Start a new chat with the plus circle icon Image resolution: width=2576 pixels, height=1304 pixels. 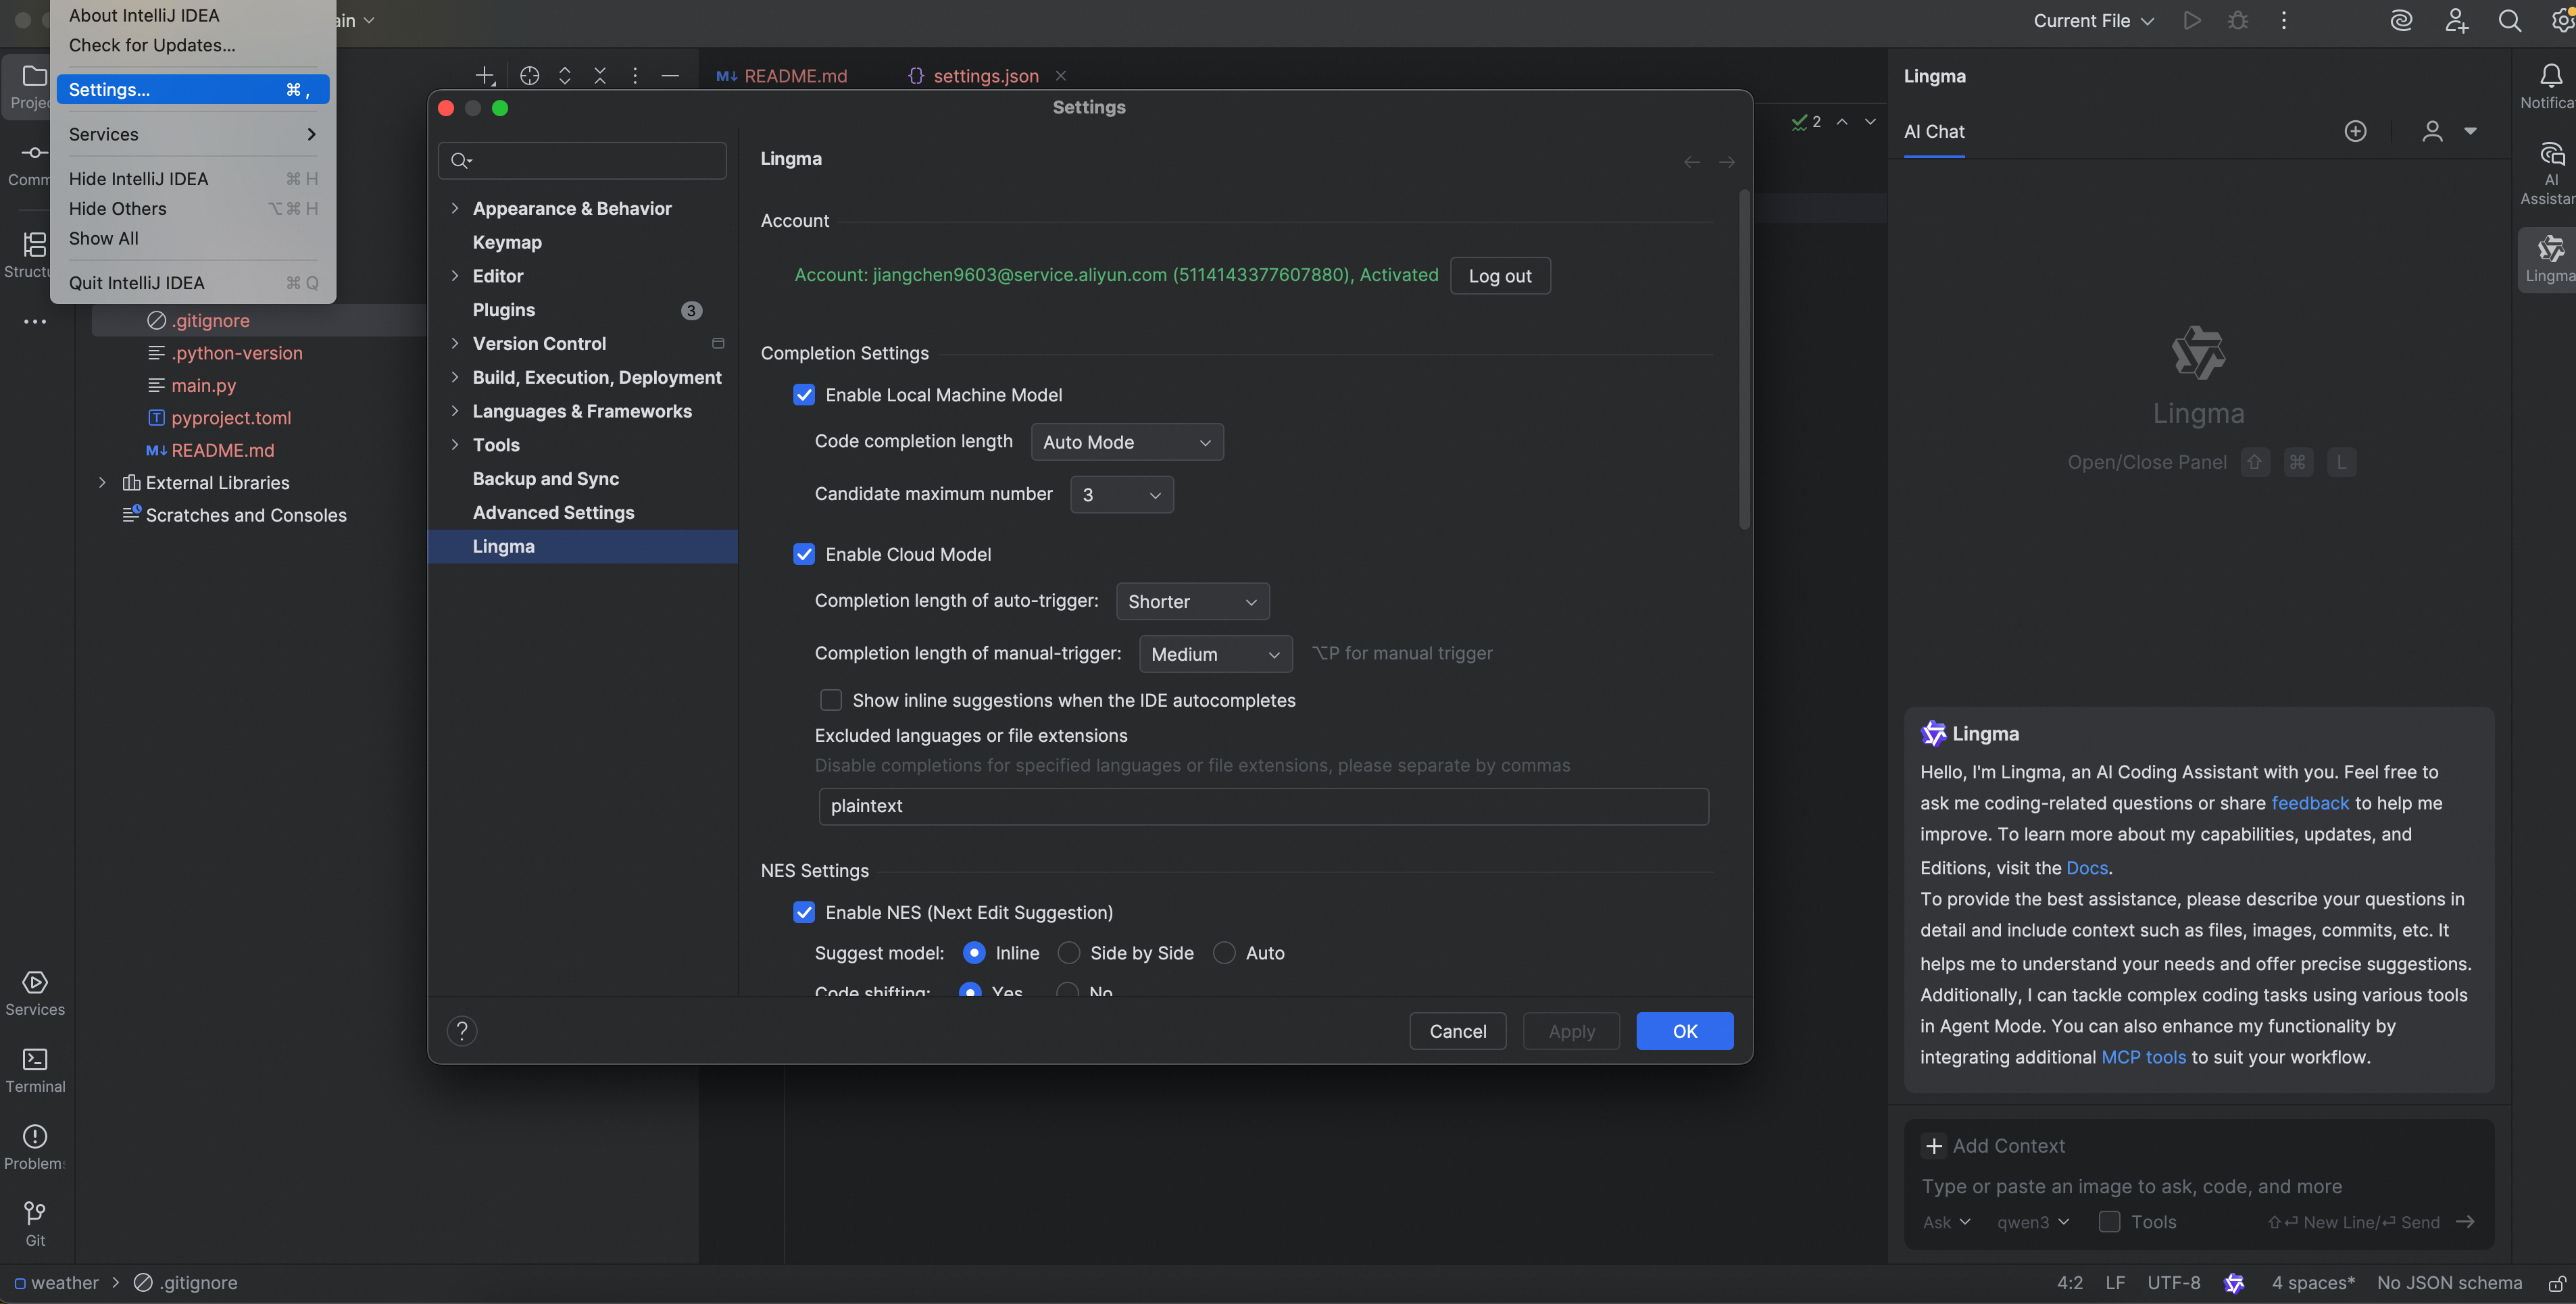[x=2355, y=131]
